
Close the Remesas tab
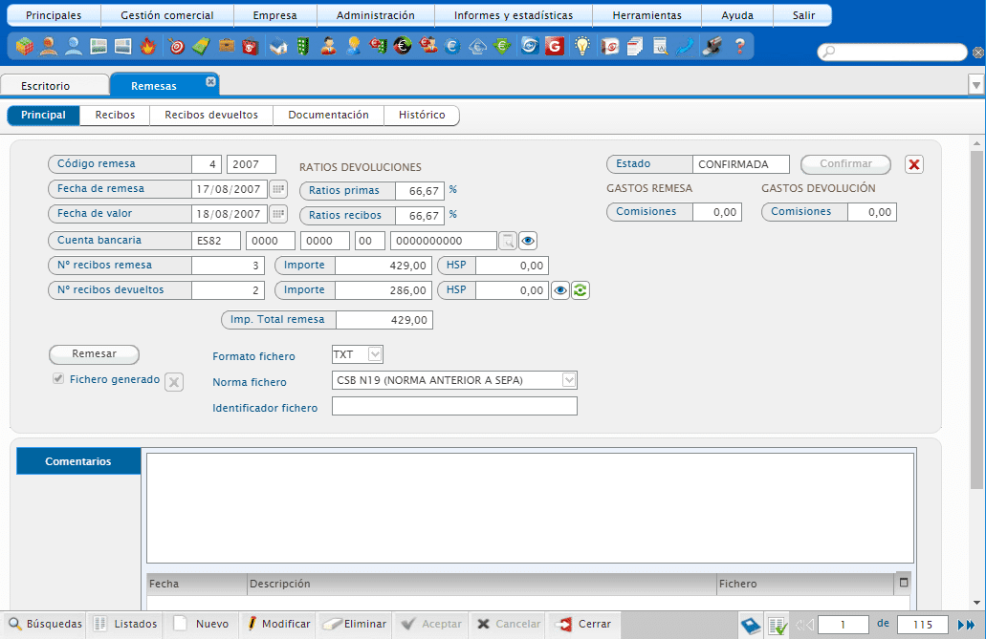[210, 82]
